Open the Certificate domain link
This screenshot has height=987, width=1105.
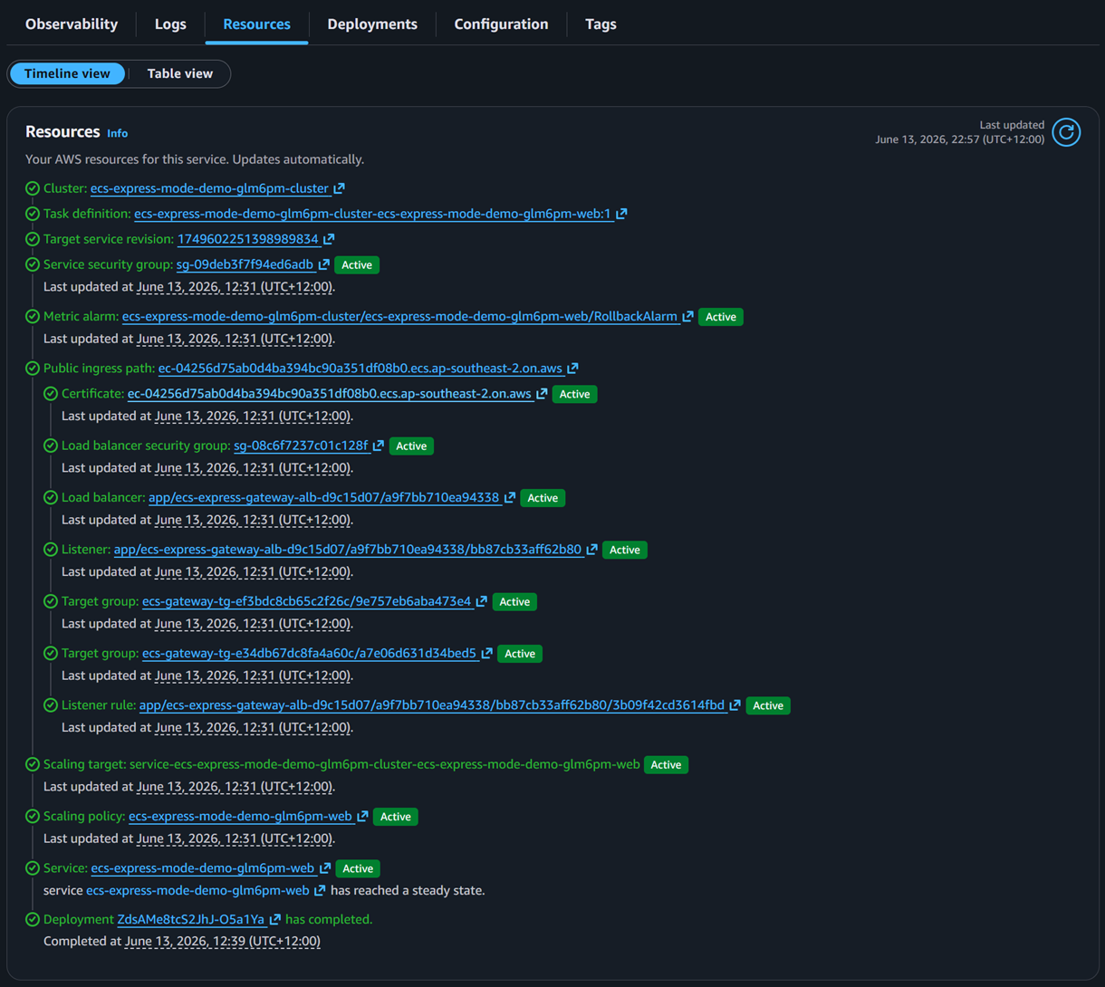tap(330, 394)
